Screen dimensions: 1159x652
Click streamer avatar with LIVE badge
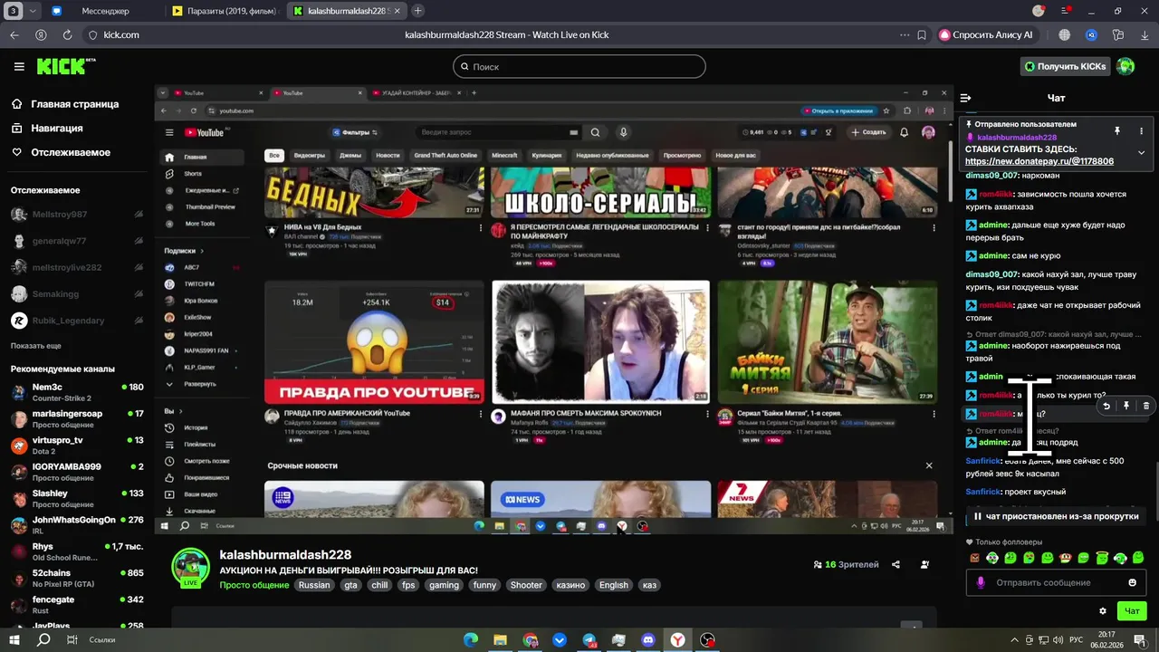(191, 569)
